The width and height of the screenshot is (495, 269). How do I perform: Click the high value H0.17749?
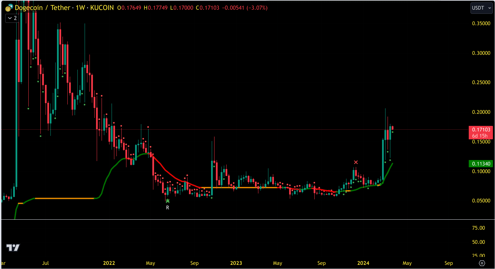coord(156,8)
